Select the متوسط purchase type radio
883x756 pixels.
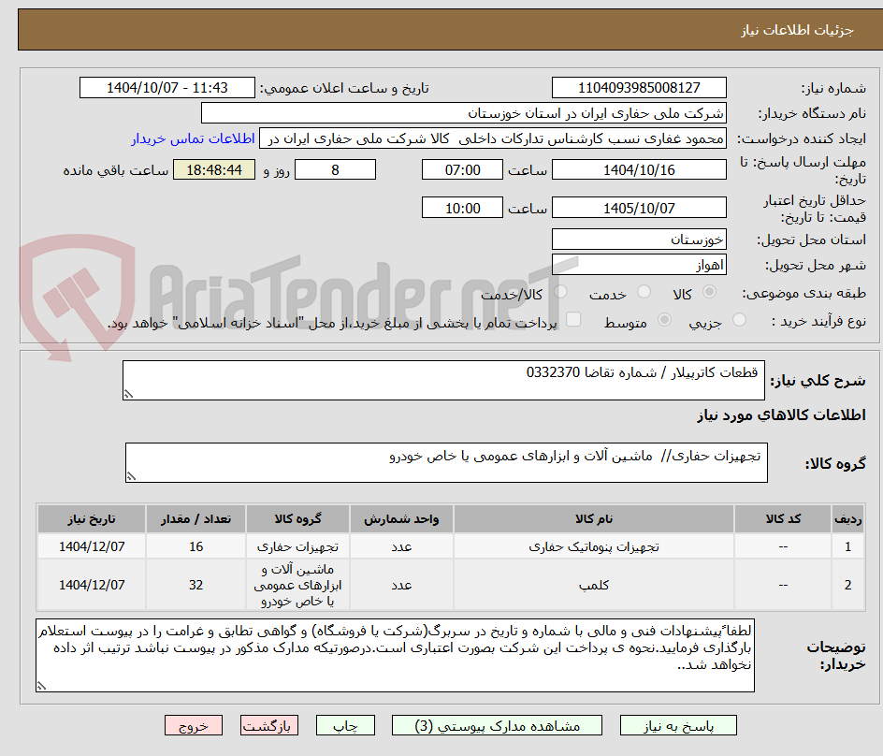click(664, 320)
